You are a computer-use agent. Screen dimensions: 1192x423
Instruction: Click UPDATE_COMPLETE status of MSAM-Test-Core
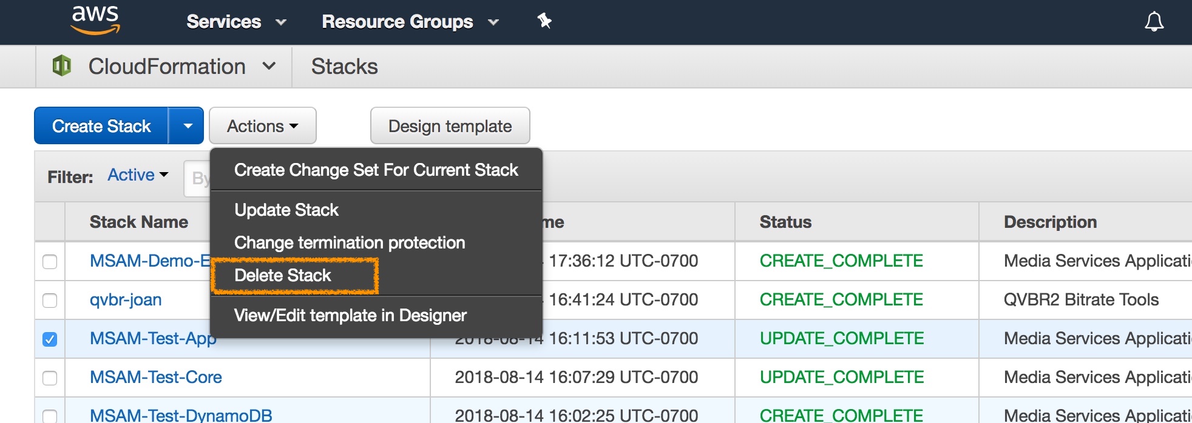pos(842,377)
